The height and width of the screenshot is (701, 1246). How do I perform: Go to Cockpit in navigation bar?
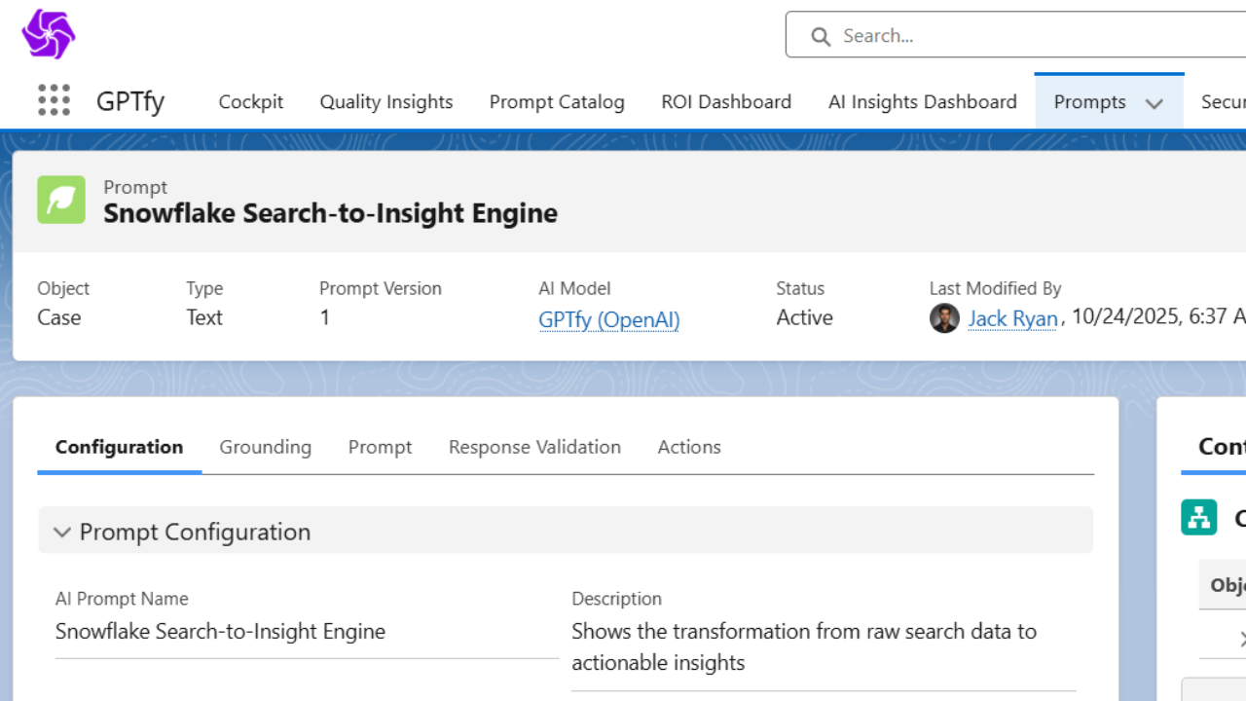pyautogui.click(x=251, y=102)
